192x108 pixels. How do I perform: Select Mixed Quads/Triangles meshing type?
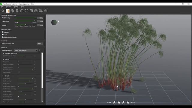(2, 37)
